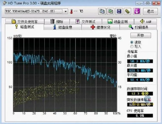Open the options gear icon
The height and width of the screenshot is (124, 162).
coord(127,11)
